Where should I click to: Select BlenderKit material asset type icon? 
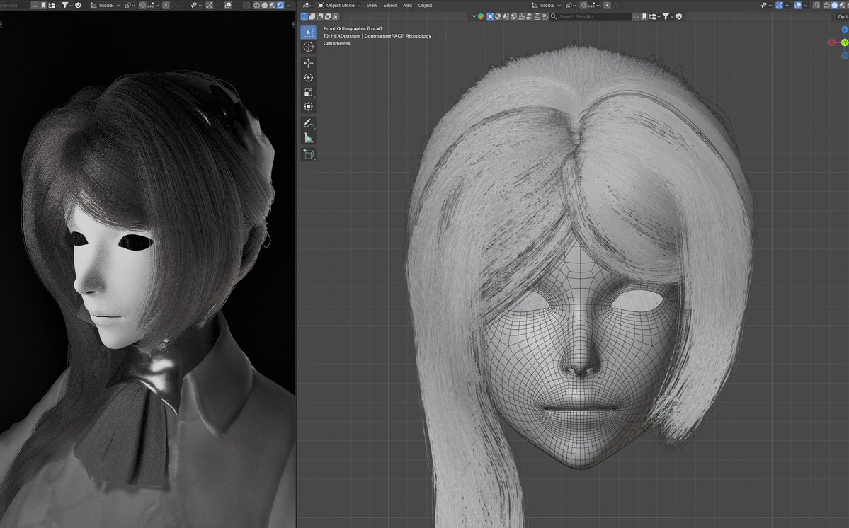pyautogui.click(x=498, y=16)
